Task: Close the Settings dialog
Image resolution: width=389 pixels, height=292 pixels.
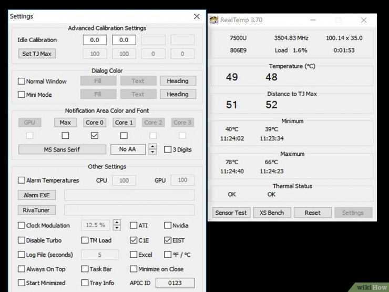Action: point(197,16)
